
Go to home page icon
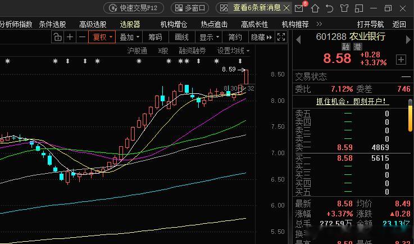point(315,8)
